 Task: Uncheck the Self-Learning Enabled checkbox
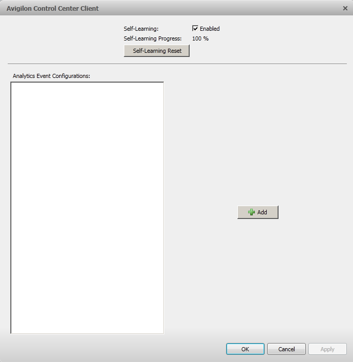[195, 28]
